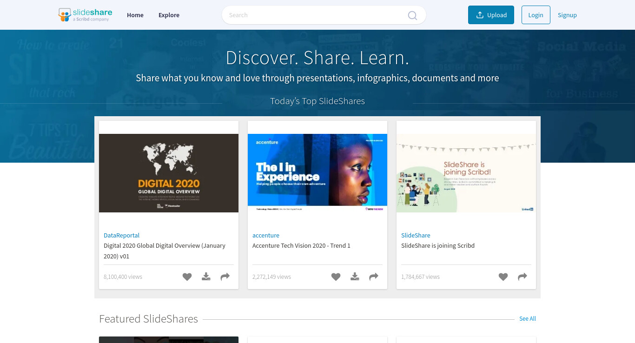
Task: Open the Signup link
Action: click(x=567, y=15)
